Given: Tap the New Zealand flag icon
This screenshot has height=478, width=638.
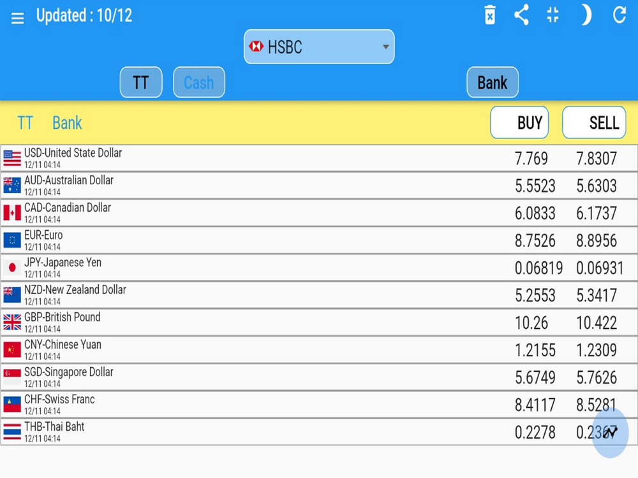Looking at the screenshot, I should pyautogui.click(x=12, y=294).
